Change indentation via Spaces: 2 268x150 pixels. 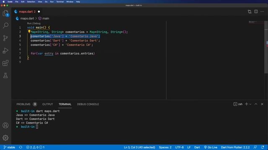[165, 147]
